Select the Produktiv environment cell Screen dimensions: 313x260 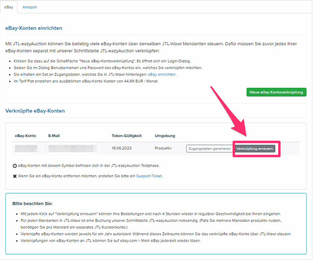coord(163,148)
